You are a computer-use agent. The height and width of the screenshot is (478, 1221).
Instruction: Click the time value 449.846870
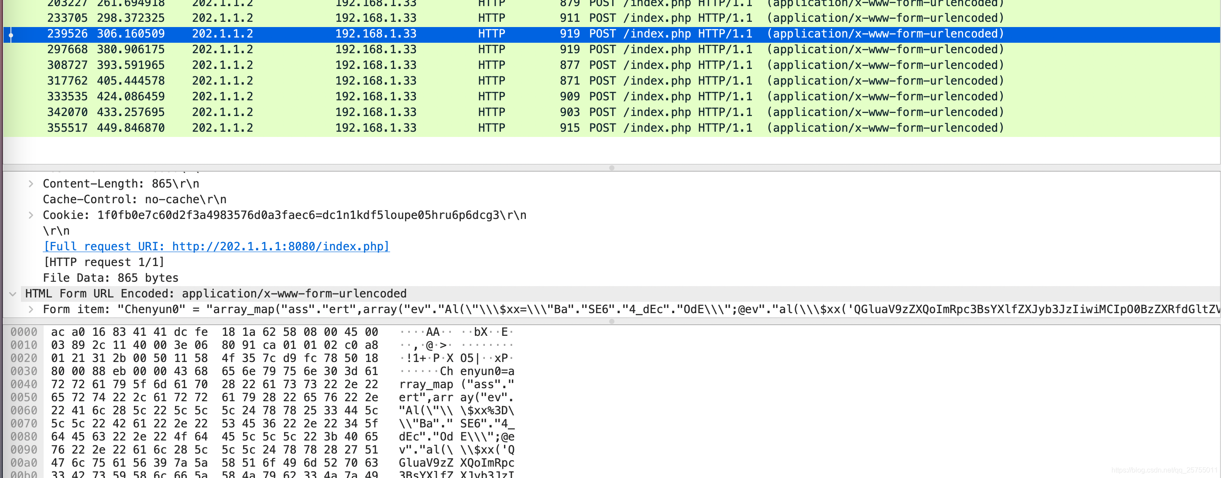tap(131, 127)
